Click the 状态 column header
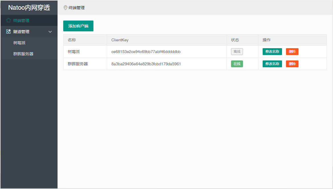333x189 pixels. 242,40
